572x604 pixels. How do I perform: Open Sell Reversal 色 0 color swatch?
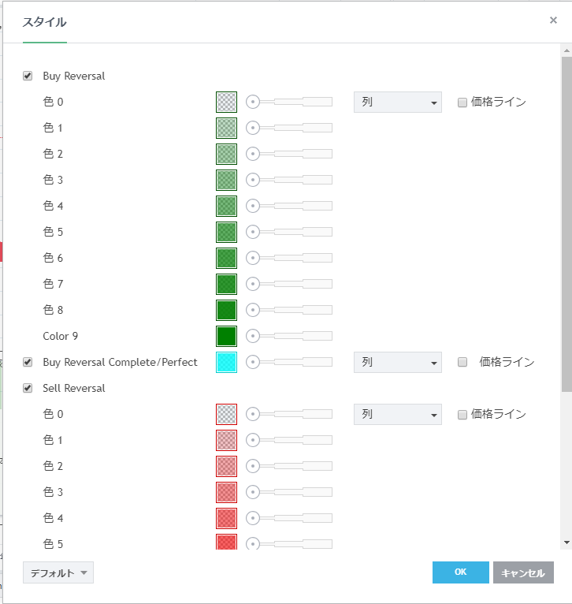coord(226,414)
